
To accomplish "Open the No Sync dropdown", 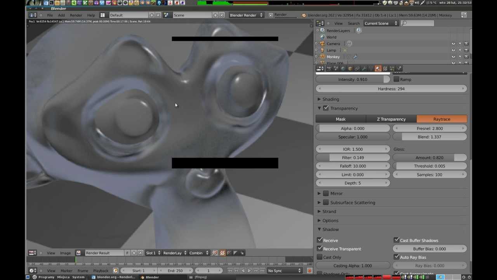I will pyautogui.click(x=284, y=271).
